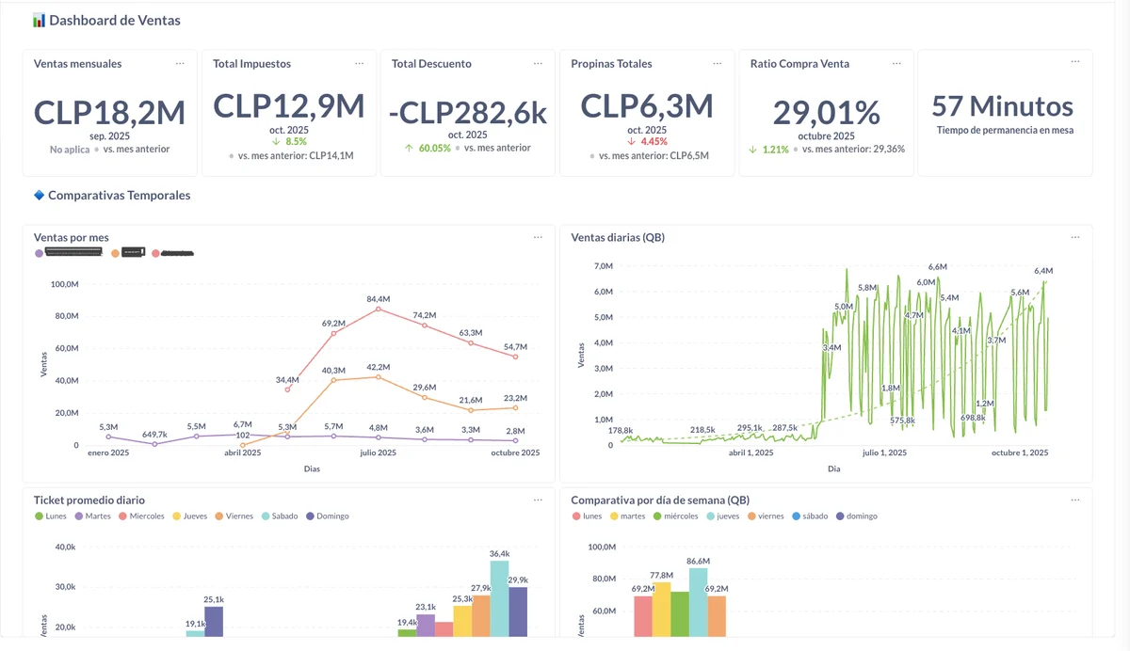Open the Comparativa por día de semana (QB) title
This screenshot has height=651, width=1130.
point(660,500)
